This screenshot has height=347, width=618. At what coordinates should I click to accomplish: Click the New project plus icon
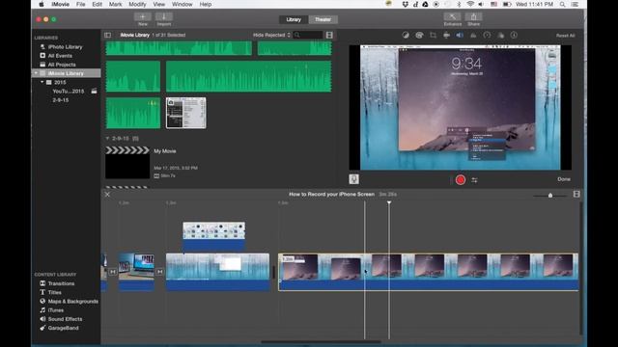click(x=142, y=16)
